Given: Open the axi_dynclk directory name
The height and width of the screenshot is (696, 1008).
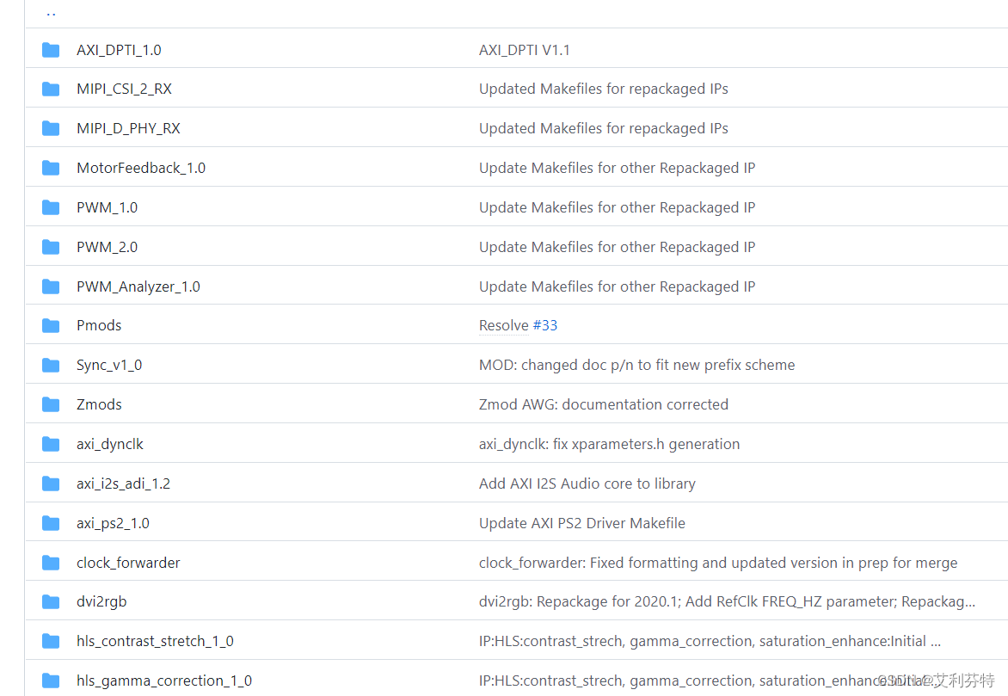Looking at the screenshot, I should pyautogui.click(x=110, y=445).
